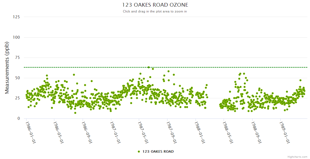The image size is (310, 159).
Task: Click the 125 y-axis tick label
Action: [16, 17]
